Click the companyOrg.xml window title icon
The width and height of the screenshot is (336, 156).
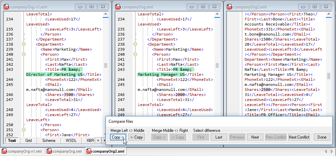[x=118, y=7]
